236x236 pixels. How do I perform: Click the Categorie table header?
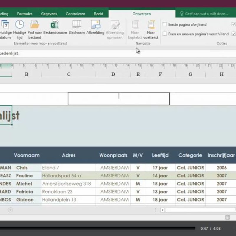[x=190, y=155]
